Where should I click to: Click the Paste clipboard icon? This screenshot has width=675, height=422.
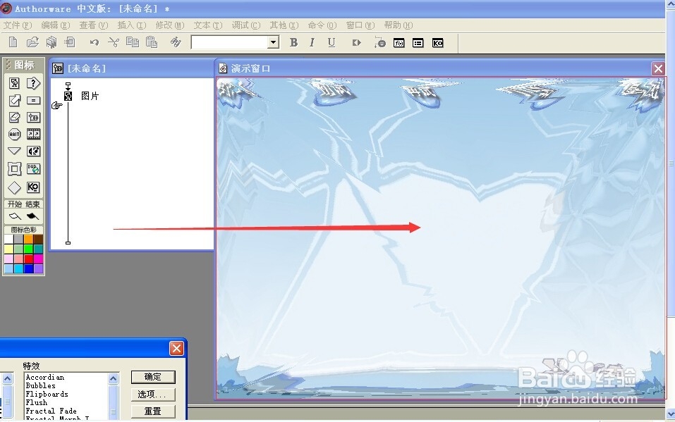click(x=152, y=42)
